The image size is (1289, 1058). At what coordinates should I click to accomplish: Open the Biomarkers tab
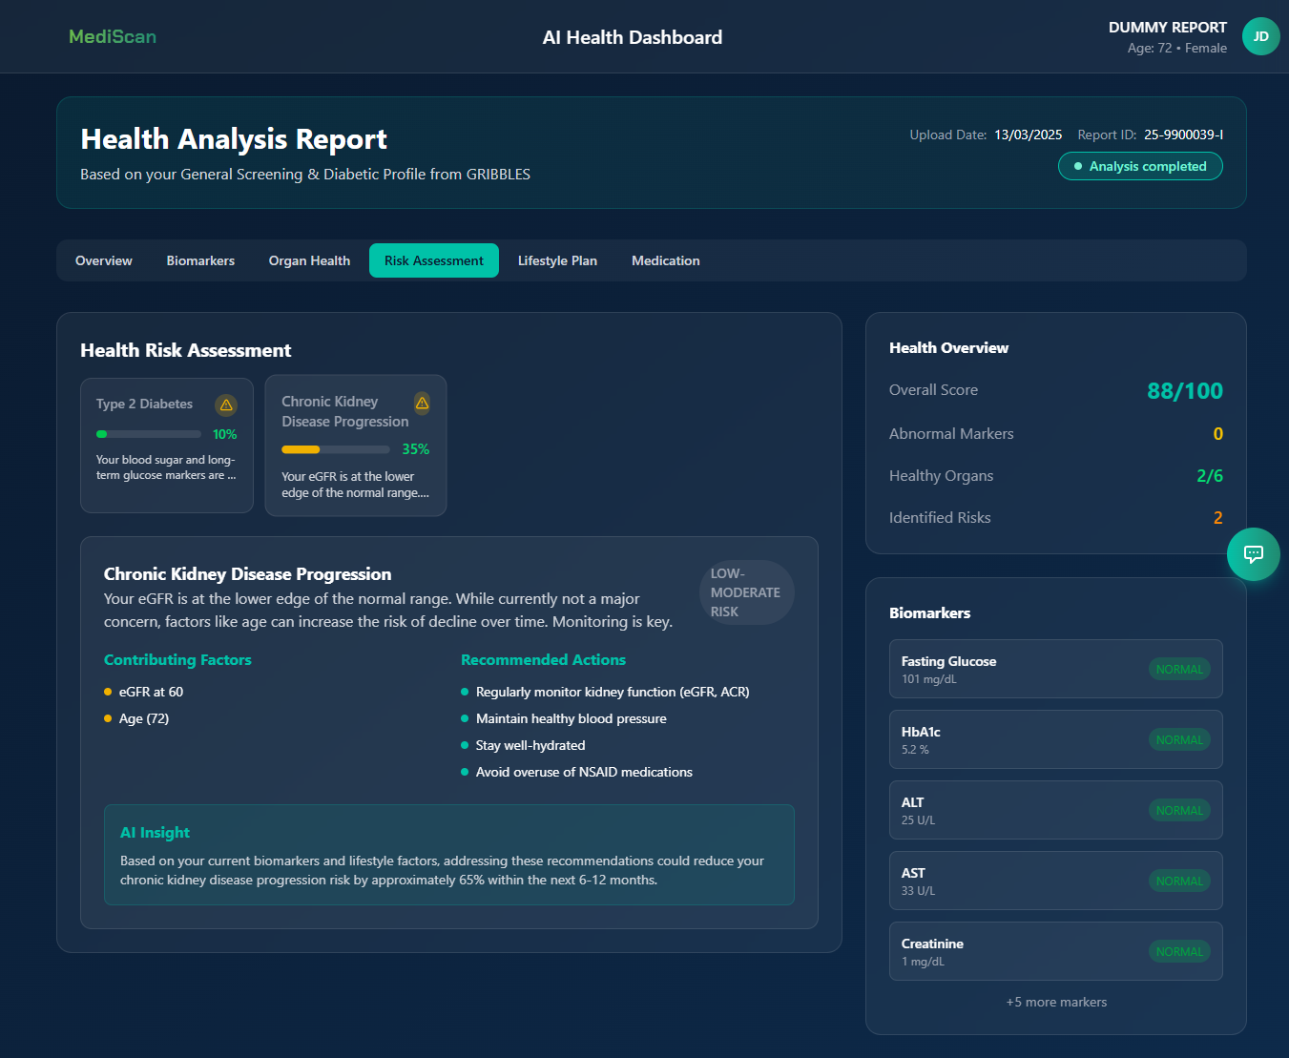[200, 260]
